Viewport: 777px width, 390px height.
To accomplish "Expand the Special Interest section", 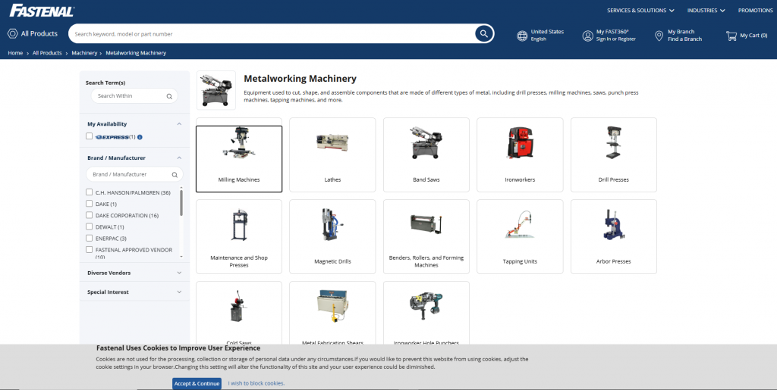I will point(179,292).
